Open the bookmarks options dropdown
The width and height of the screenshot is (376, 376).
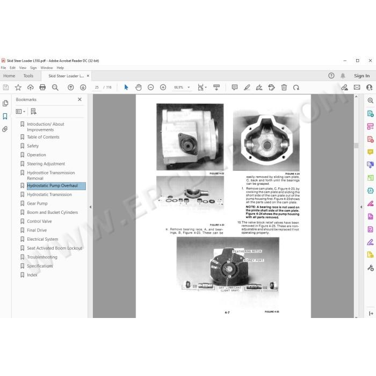(x=20, y=111)
